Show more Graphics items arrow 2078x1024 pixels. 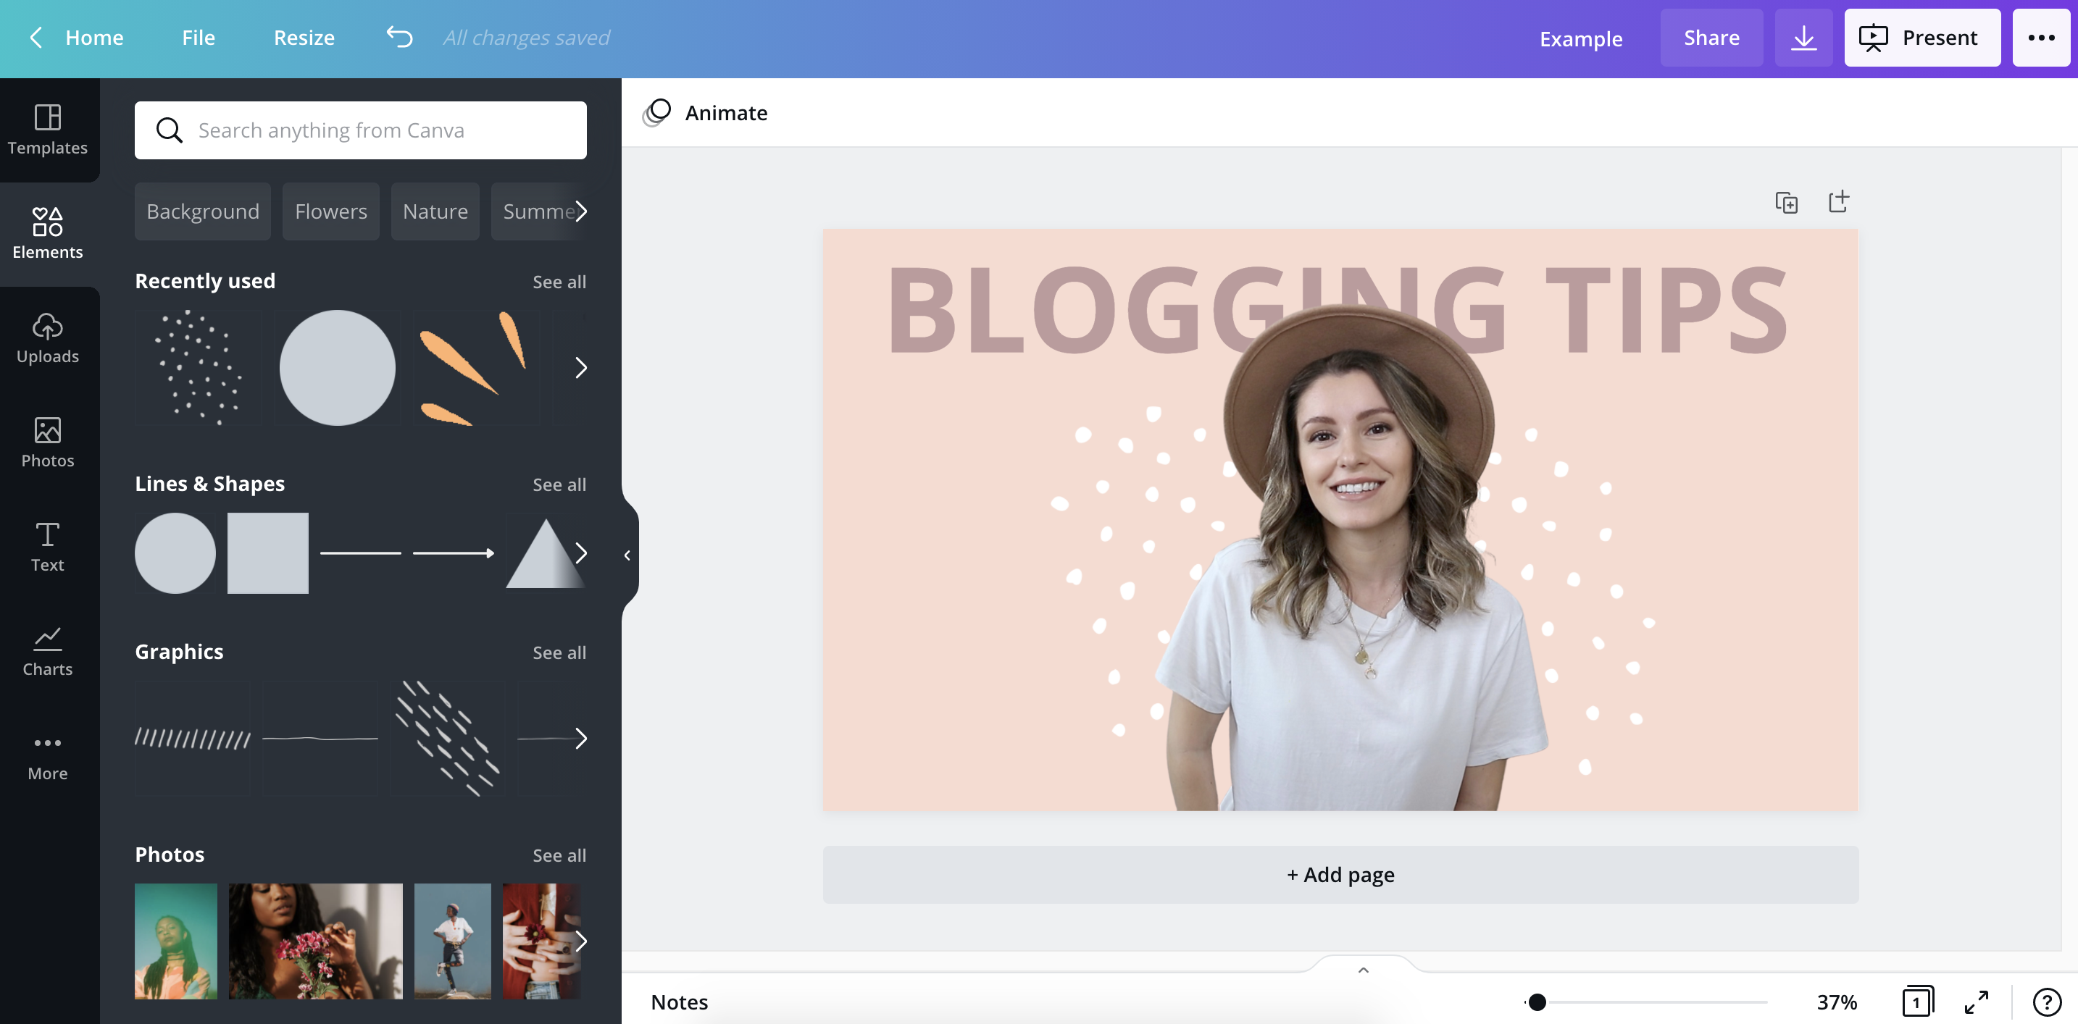pyautogui.click(x=581, y=739)
